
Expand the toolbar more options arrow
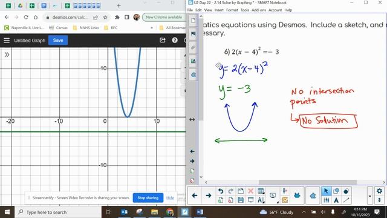coord(369,196)
